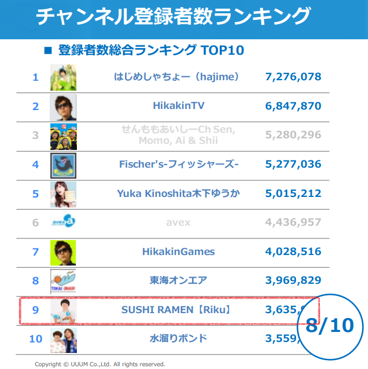368x369 pixels.
Task: Click the blue square bullet beside 登録者数総合ランキング
Action: 48,51
